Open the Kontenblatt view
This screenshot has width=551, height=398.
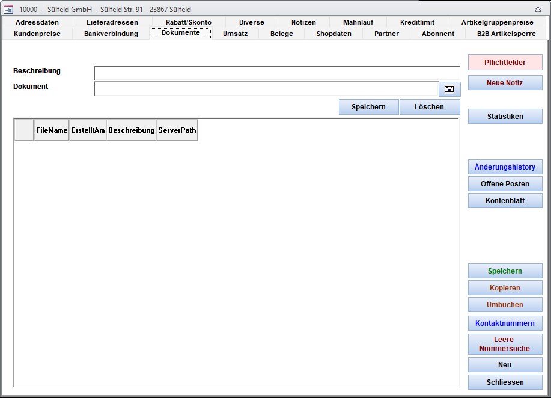tap(505, 201)
